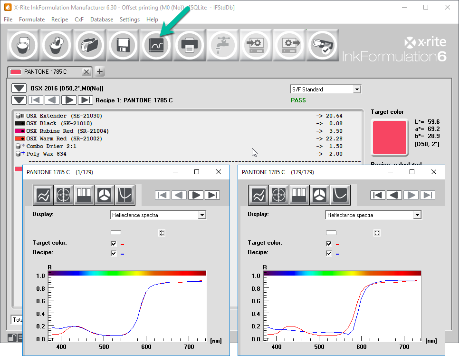
Task: Select three-segment wheel view in 179/179 window
Action: tap(320, 195)
